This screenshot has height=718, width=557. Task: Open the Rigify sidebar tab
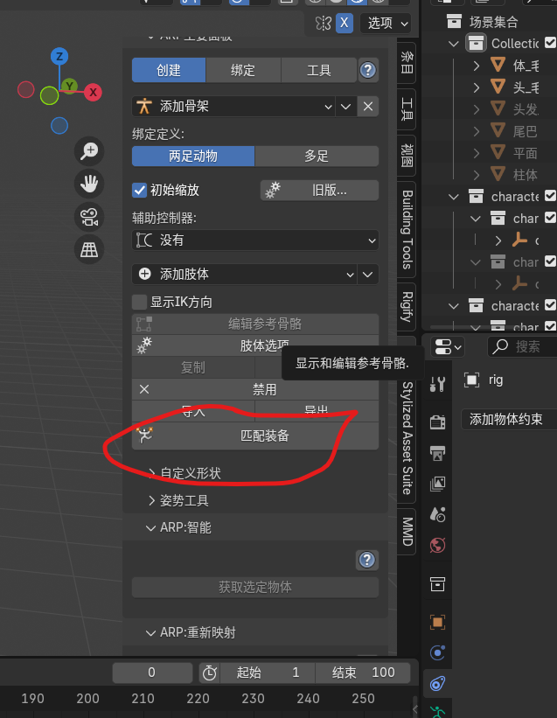(407, 307)
